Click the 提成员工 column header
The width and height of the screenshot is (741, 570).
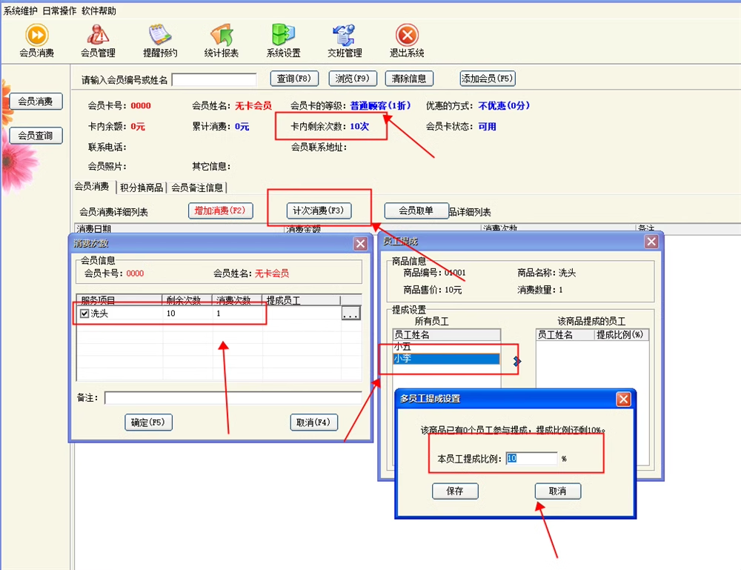tap(302, 300)
